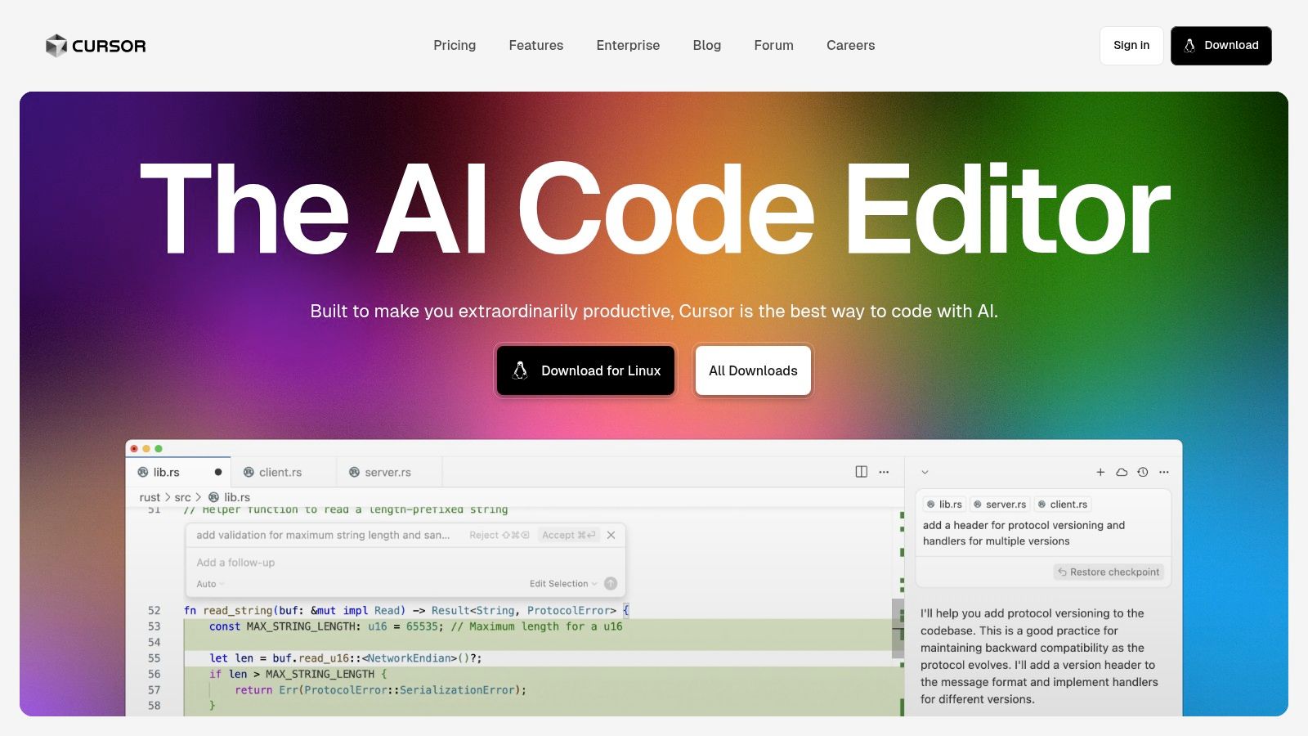This screenshot has height=736, width=1308.
Task: Click the penguin icon in Download for Linux
Action: [520, 370]
